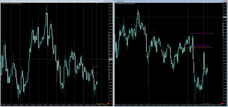Click the chart shift triangle on Monthly chart
Viewport: 228px width, 107px height.
pos(98,3)
